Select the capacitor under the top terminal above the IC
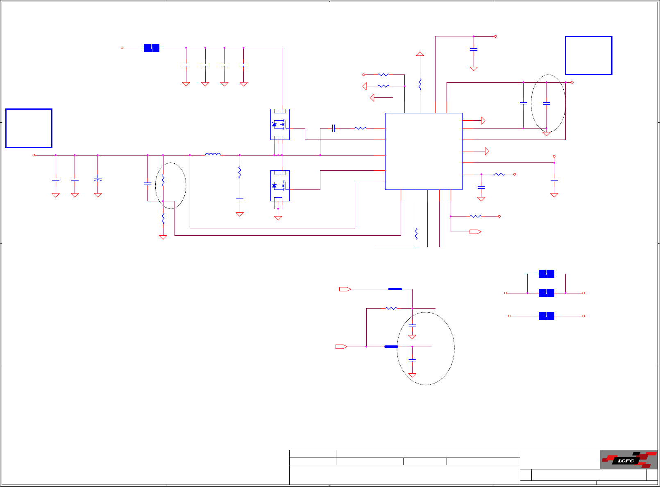Image resolution: width=660 pixels, height=487 pixels. (474, 49)
